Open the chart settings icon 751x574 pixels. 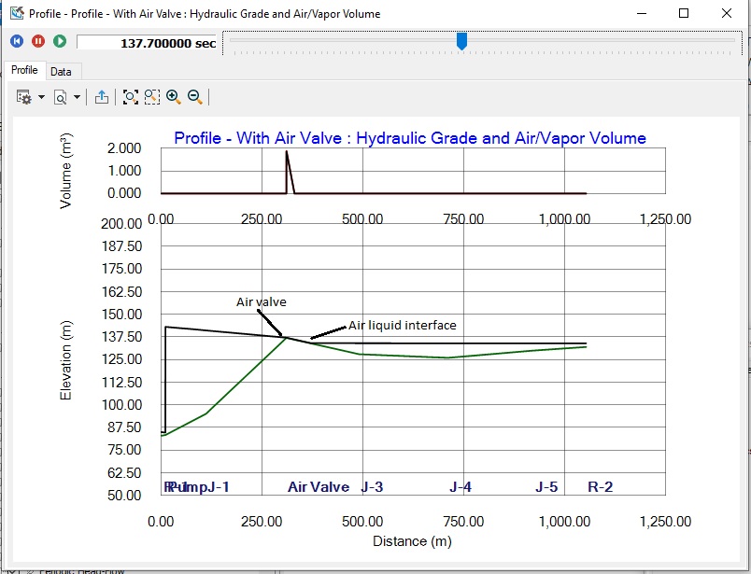coord(24,97)
